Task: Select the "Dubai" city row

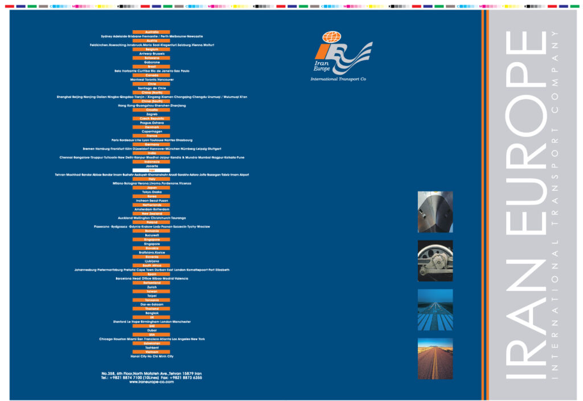Action: click(151, 330)
